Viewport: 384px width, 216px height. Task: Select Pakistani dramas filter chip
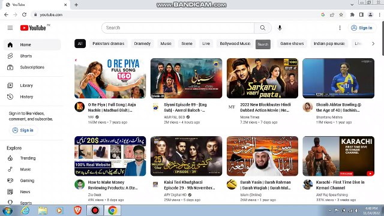click(108, 44)
